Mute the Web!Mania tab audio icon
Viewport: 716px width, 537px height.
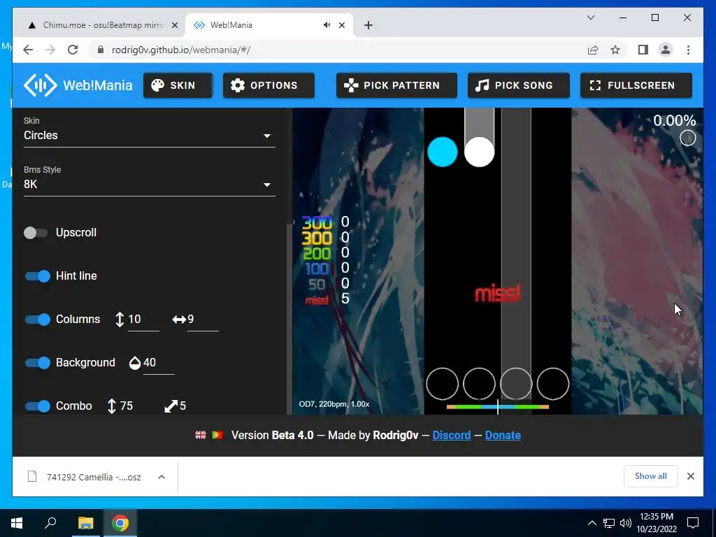click(327, 25)
